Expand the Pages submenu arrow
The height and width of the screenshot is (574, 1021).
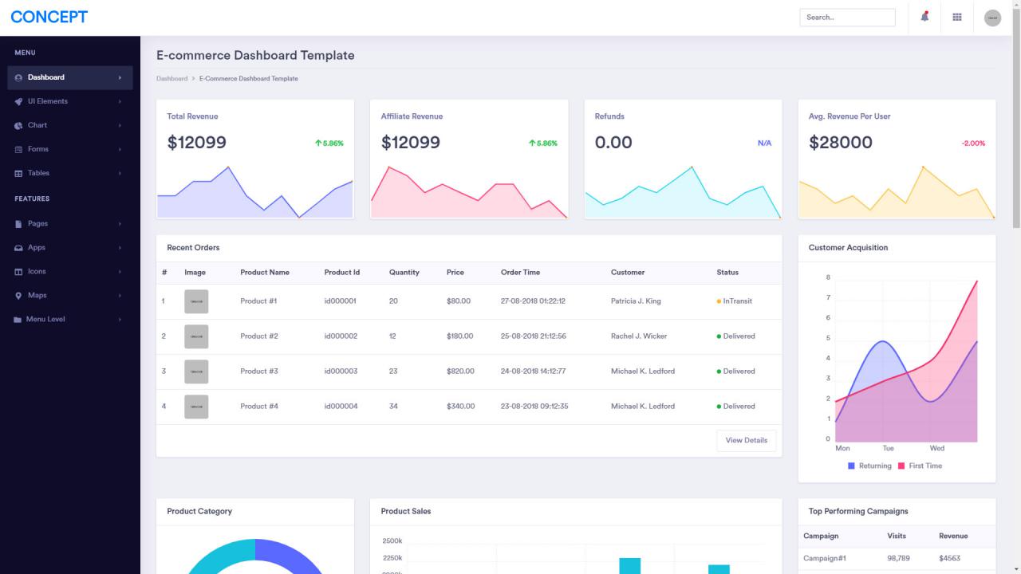(x=120, y=224)
